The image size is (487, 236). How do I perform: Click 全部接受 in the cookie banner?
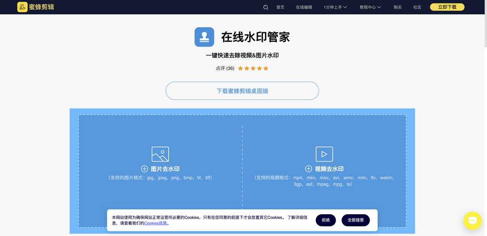pos(356,220)
